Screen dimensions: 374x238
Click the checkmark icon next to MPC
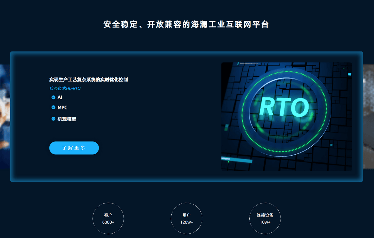point(53,107)
